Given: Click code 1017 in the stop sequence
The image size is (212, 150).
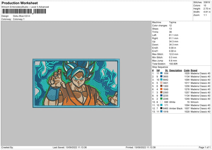Looking at the screenshot, I should [187, 83].
